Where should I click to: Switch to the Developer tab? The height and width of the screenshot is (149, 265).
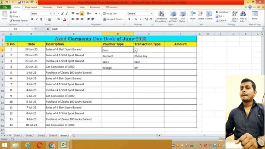[x=95, y=7]
